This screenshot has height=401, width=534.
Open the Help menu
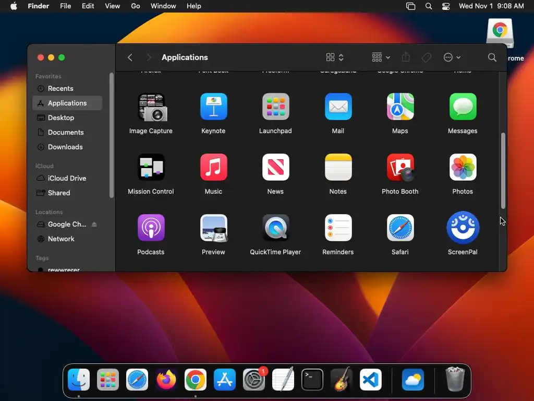[194, 6]
